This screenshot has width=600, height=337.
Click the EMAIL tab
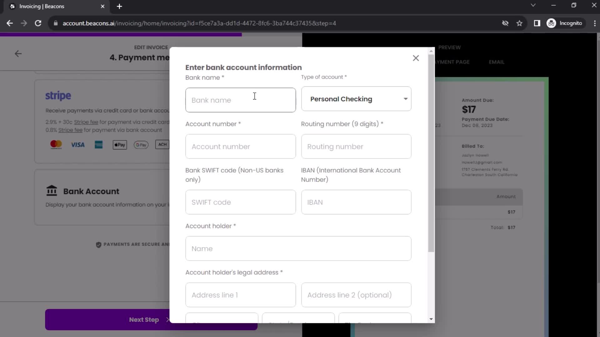pos(497,62)
